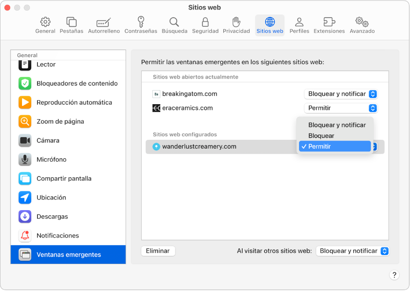Screen dimensions: 410x291
Task: Click the Eliminar button
Action: click(x=158, y=251)
